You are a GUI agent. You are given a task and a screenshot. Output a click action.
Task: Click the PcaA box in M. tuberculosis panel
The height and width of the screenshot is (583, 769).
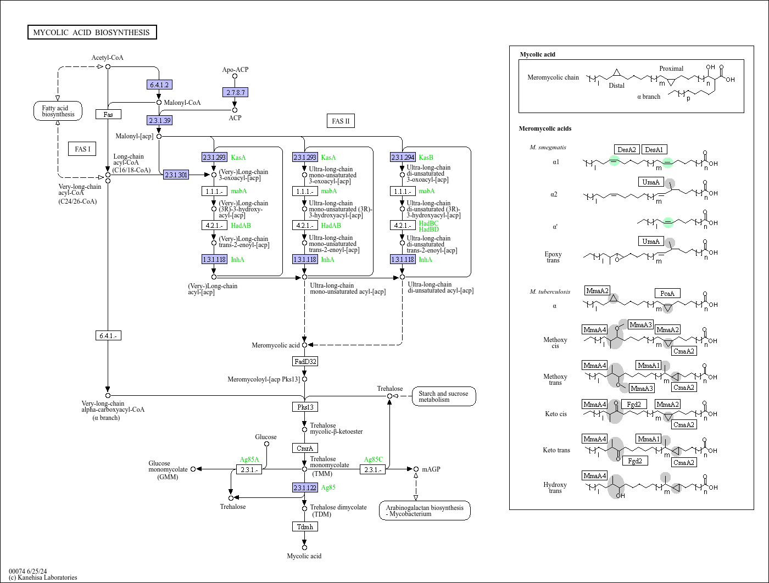tap(667, 293)
